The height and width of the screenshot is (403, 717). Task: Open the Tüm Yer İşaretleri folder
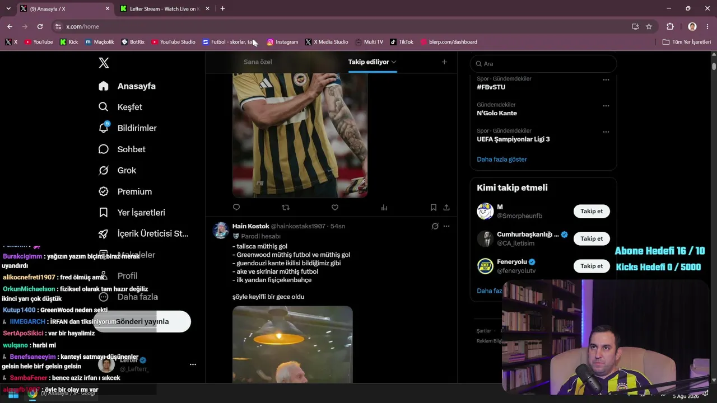(687, 42)
